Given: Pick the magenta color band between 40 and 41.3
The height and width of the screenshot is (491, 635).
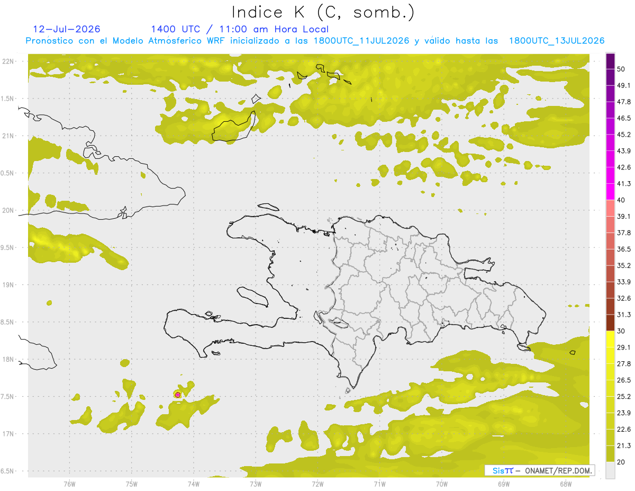Looking at the screenshot, I should (610, 192).
